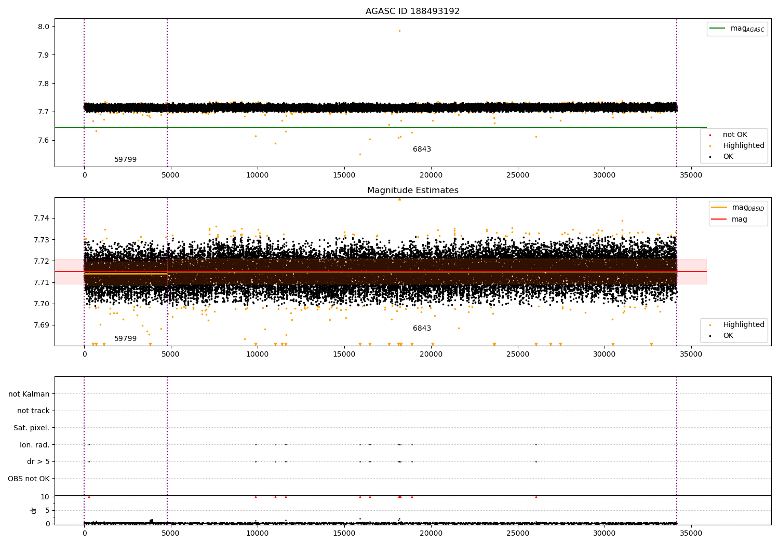This screenshot has width=779, height=545.
Task: Click the "6843" annotation in Magnitude Estimates plot
Action: click(422, 329)
